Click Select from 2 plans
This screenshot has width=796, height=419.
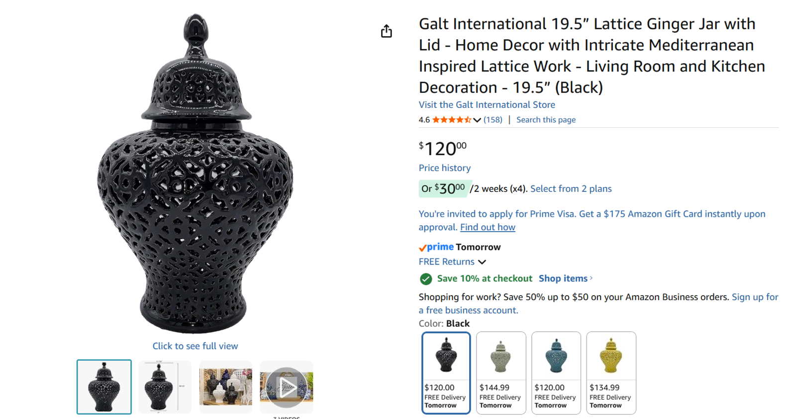click(x=571, y=189)
